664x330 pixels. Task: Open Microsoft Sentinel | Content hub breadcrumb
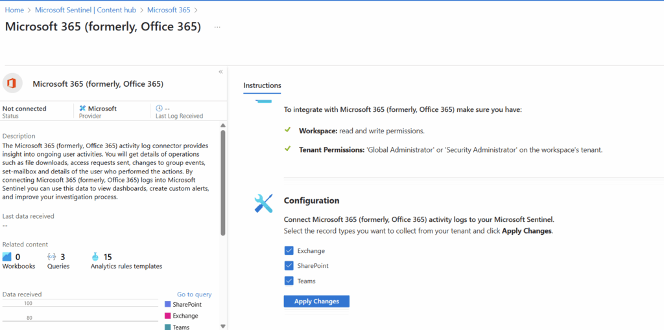coord(86,10)
